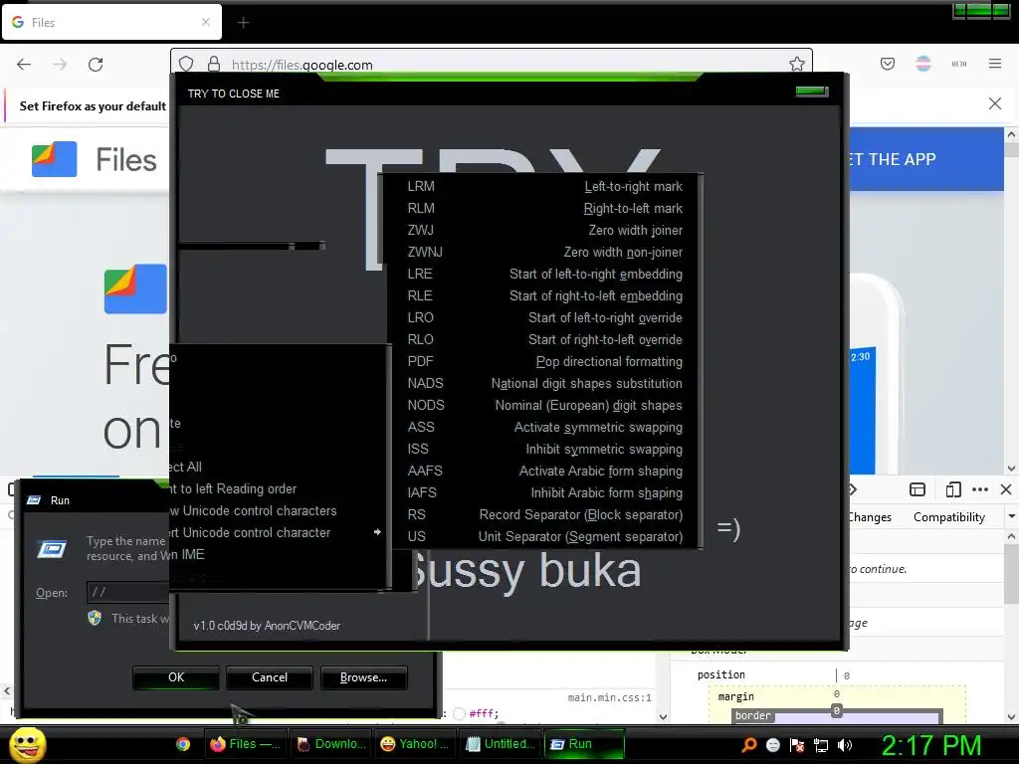Image resolution: width=1019 pixels, height=764 pixels.
Task: Toggle Show Unicode control characters
Action: [279, 510]
